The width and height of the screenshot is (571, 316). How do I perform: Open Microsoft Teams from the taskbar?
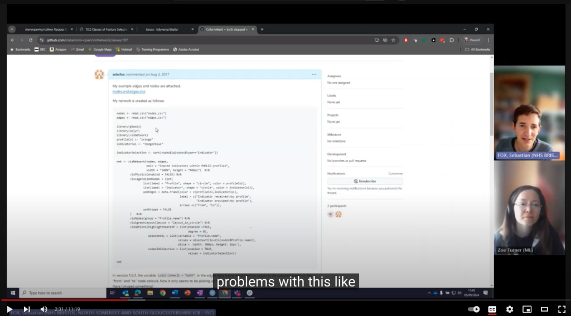pyautogui.click(x=237, y=293)
